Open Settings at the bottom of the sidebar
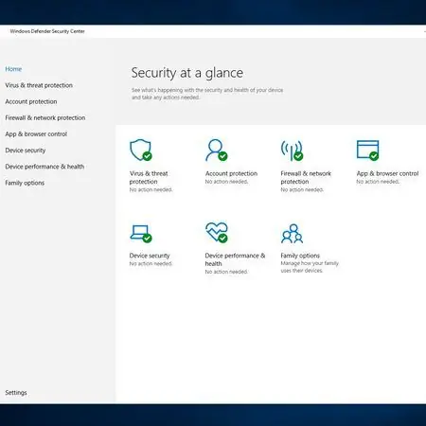This screenshot has height=426, width=426. (16, 393)
